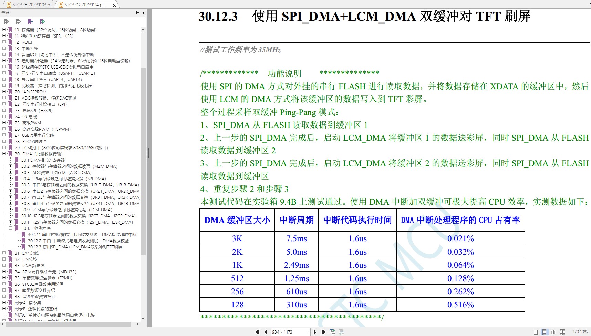Collapse the 30 DMA bookmark node

coord(4,154)
